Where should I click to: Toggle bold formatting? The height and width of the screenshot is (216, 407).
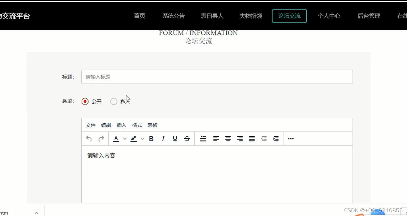(151, 139)
